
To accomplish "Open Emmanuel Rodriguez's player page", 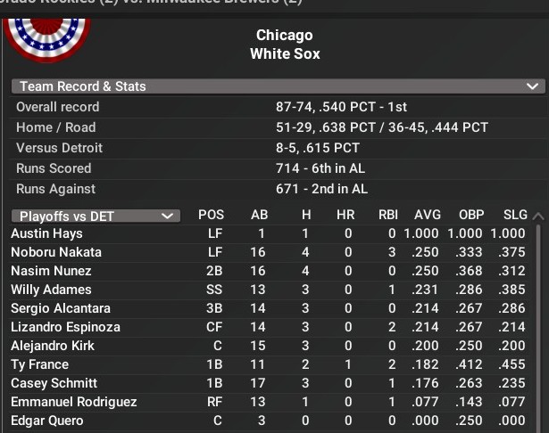I will 74,402.
